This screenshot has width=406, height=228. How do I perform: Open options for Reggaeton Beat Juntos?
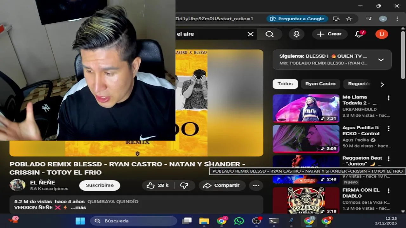coord(388,159)
